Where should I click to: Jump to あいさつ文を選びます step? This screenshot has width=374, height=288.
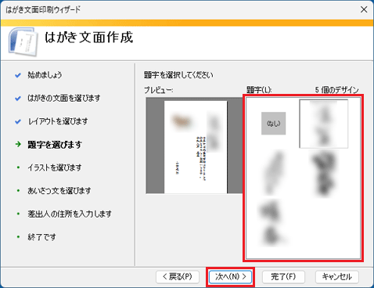[x=59, y=191]
